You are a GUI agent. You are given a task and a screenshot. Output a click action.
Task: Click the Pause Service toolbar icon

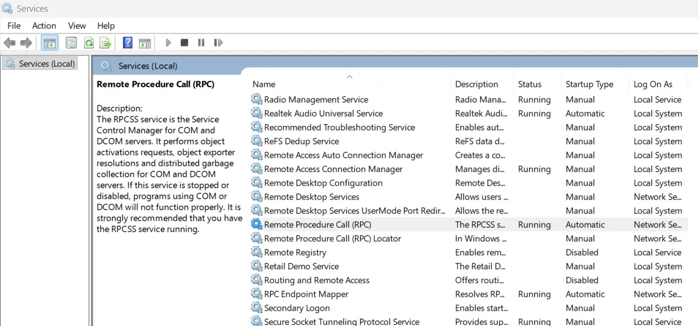pyautogui.click(x=201, y=43)
